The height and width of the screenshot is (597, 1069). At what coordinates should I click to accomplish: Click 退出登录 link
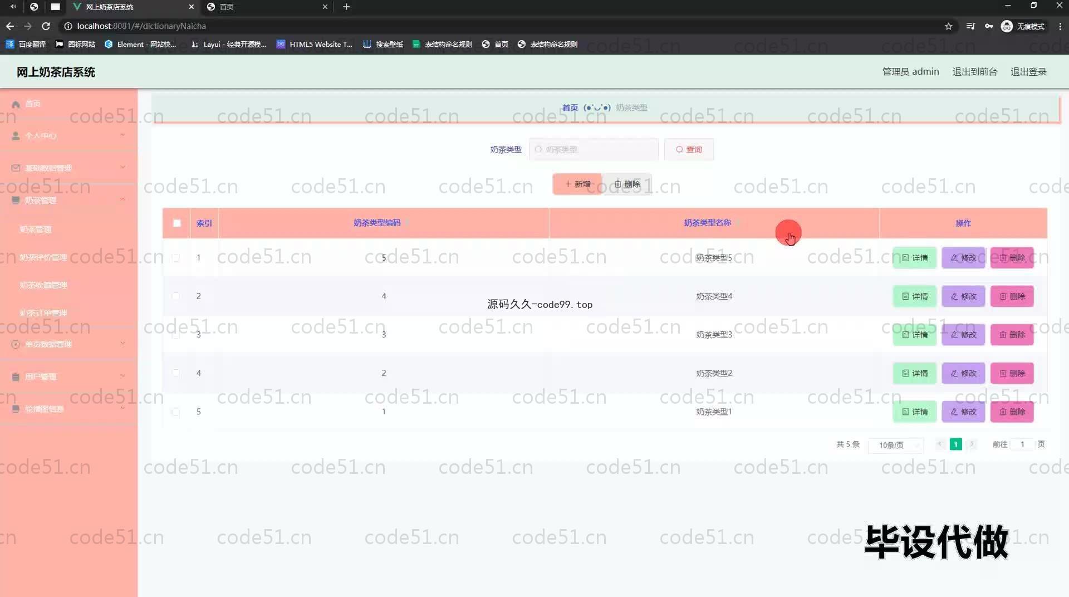[1028, 71]
